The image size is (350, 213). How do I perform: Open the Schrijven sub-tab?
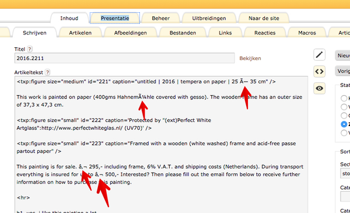(x=34, y=33)
